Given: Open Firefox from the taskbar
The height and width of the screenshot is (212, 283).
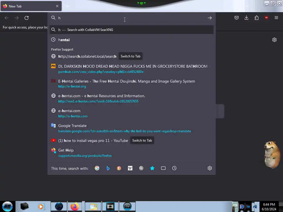Looking at the screenshot, I should [75, 206].
